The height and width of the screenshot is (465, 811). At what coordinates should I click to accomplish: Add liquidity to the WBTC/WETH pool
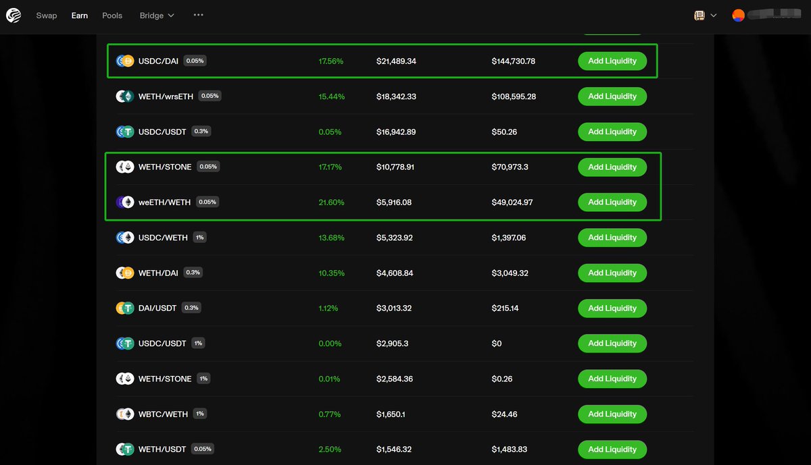612,414
